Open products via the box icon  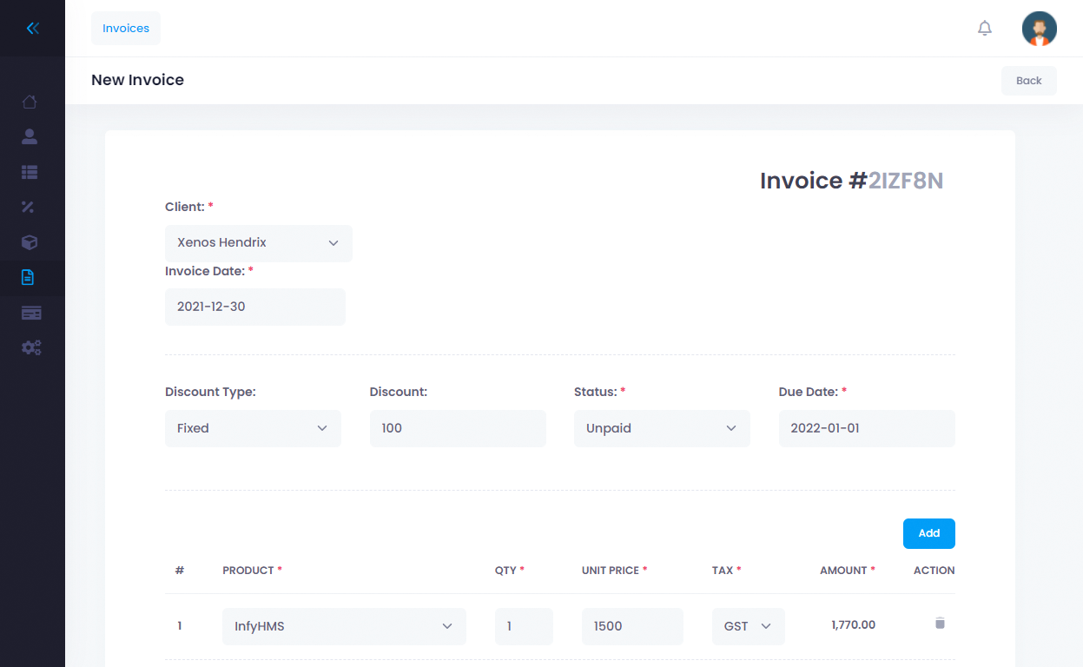30,242
